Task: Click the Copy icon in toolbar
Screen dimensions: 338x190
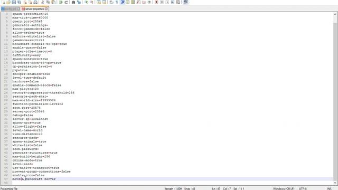Action: click(x=48, y=2)
